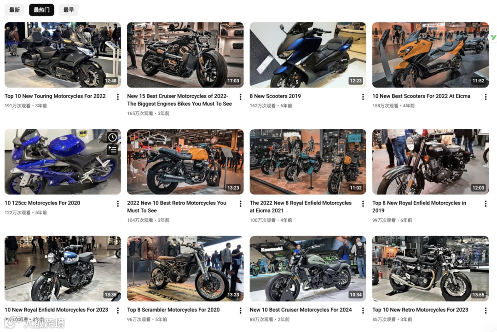Image resolution: width=497 pixels, height=332 pixels.
Task: Open options menu for Top 10 New Retro Motorcycles 2023
Action: (485, 310)
